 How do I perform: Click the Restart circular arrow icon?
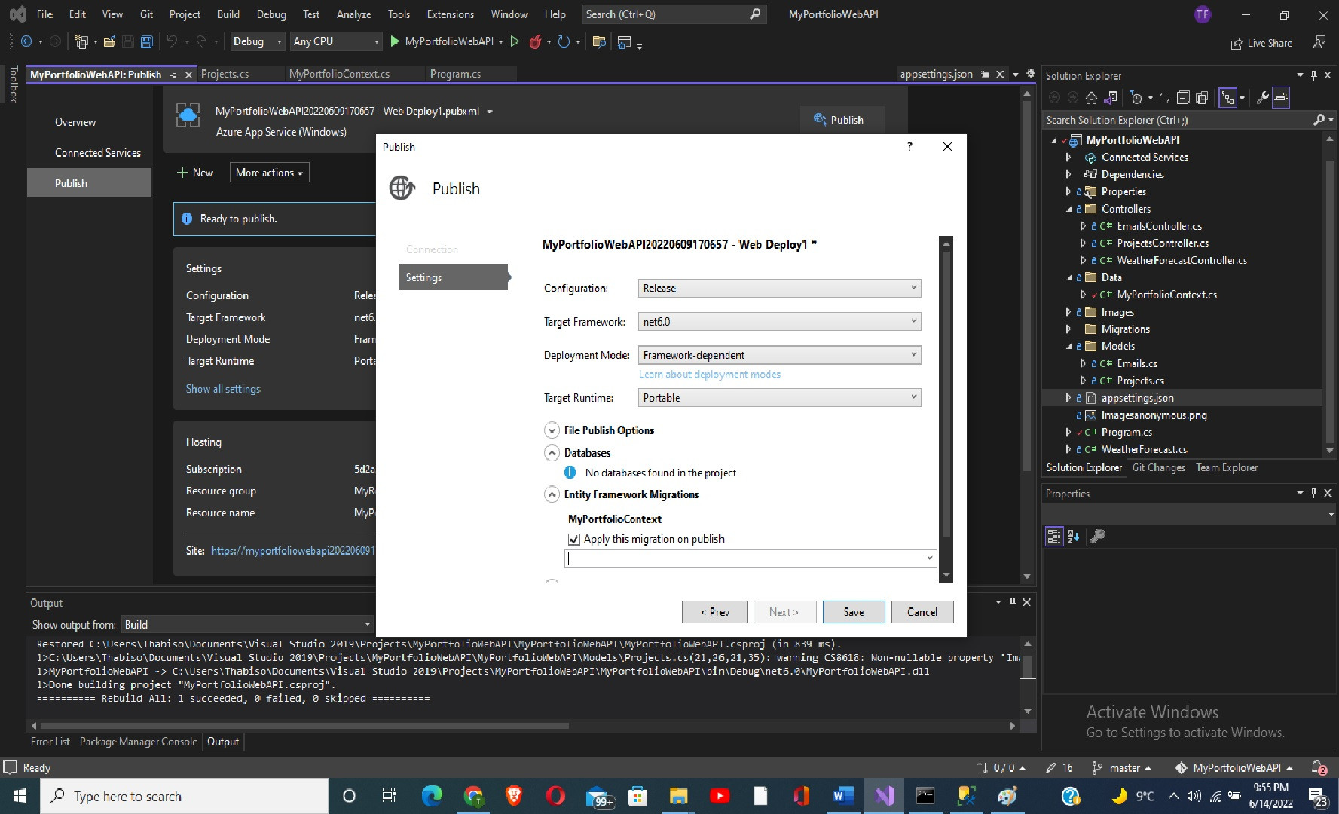pyautogui.click(x=563, y=41)
